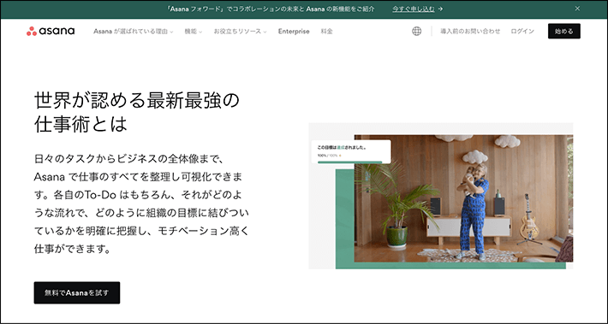
Task: Click the paragraph starting 日々のタスクから
Action: (141, 204)
